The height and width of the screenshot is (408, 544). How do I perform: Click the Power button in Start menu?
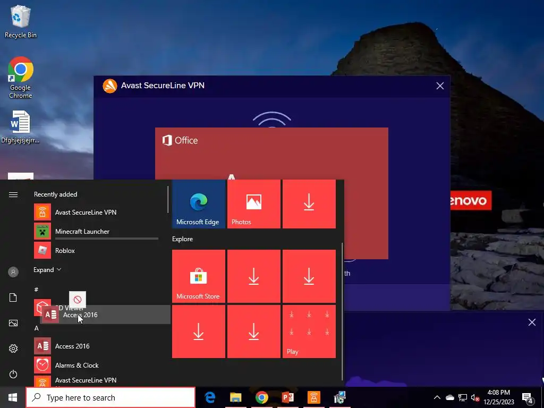click(13, 374)
